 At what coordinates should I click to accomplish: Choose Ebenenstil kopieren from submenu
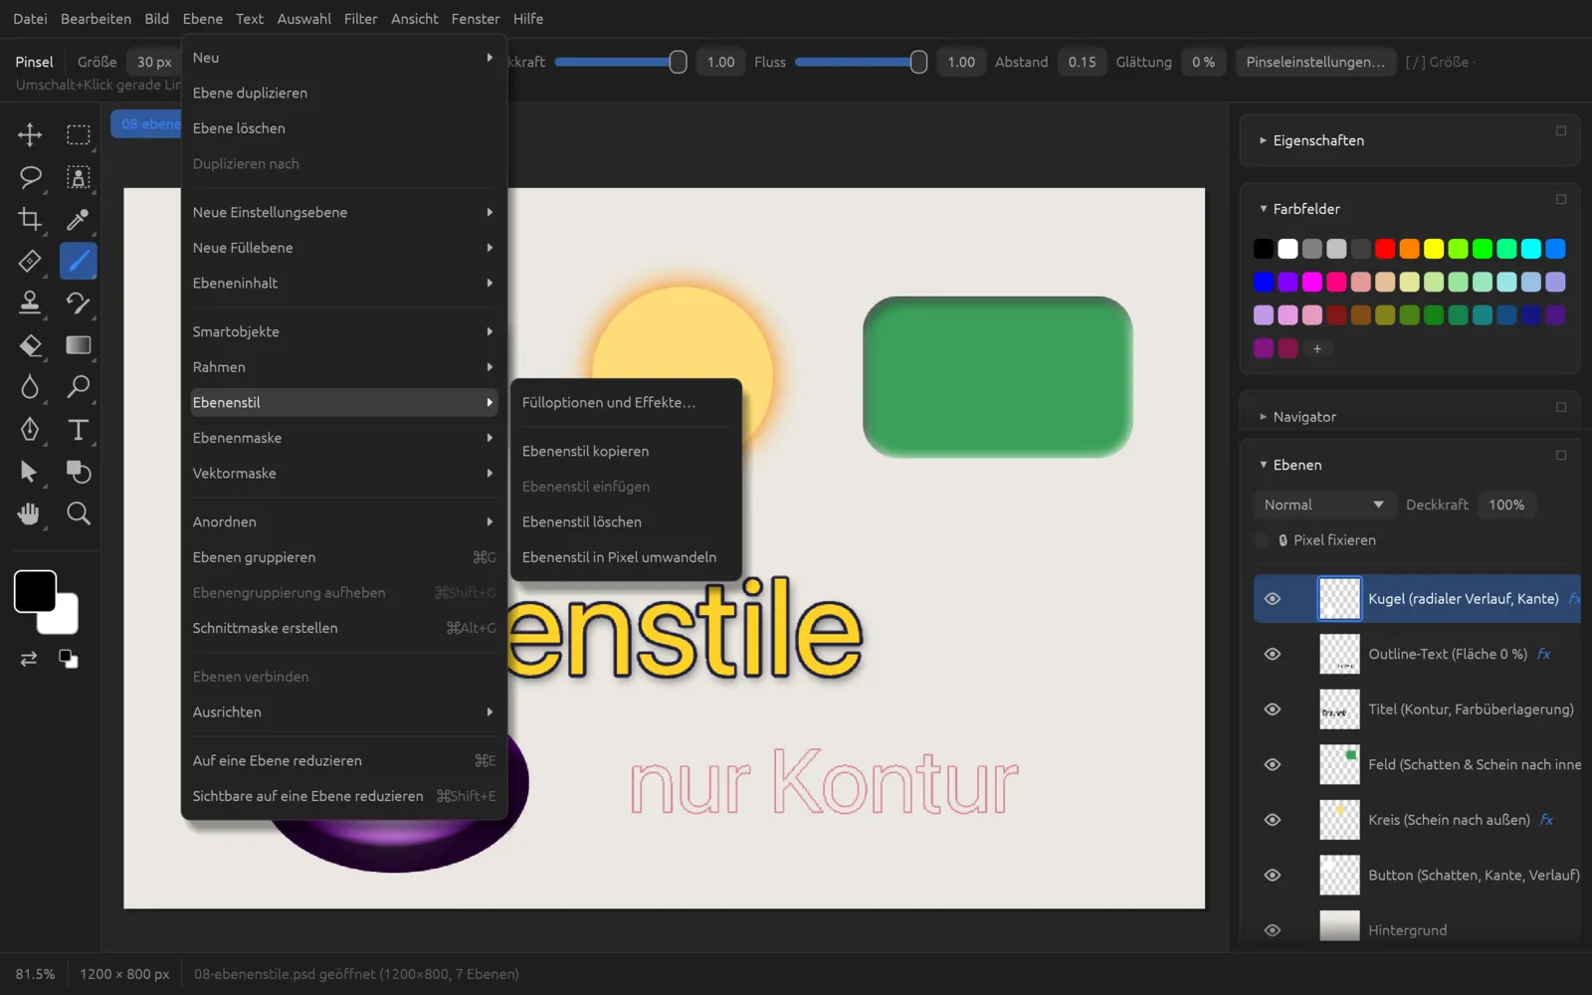(626, 451)
